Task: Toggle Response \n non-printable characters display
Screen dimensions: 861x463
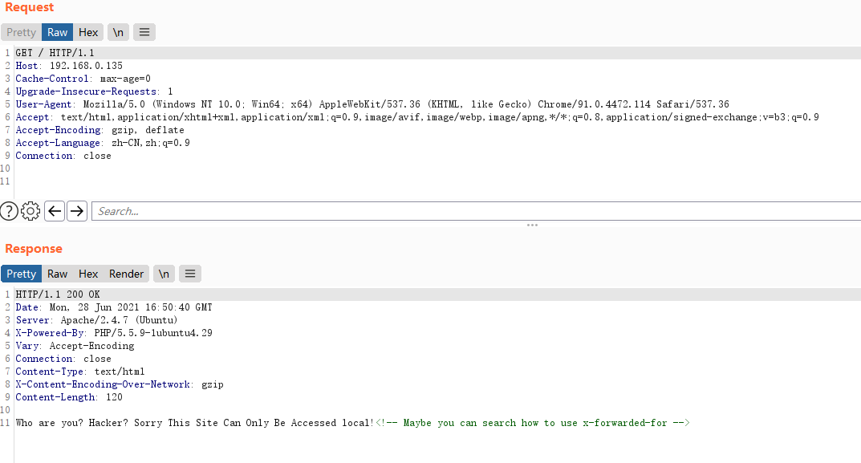Action: tap(164, 274)
